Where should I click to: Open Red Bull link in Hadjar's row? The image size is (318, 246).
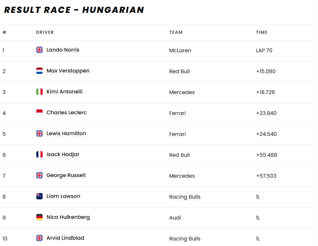tap(179, 155)
